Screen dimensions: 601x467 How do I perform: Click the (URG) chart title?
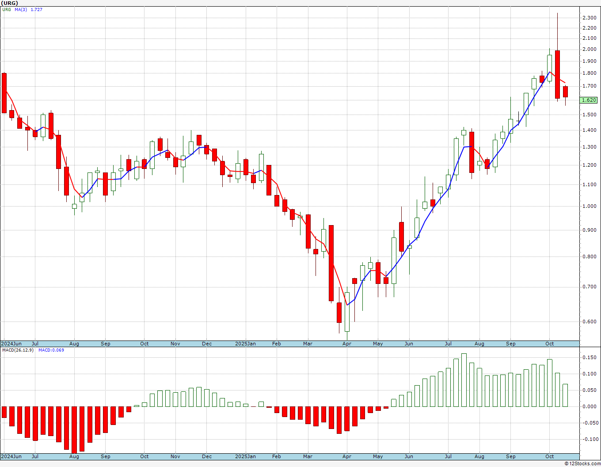pos(9,3)
